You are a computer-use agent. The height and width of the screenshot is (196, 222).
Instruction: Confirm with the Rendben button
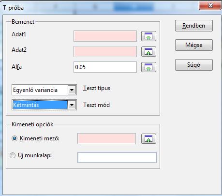click(x=194, y=26)
